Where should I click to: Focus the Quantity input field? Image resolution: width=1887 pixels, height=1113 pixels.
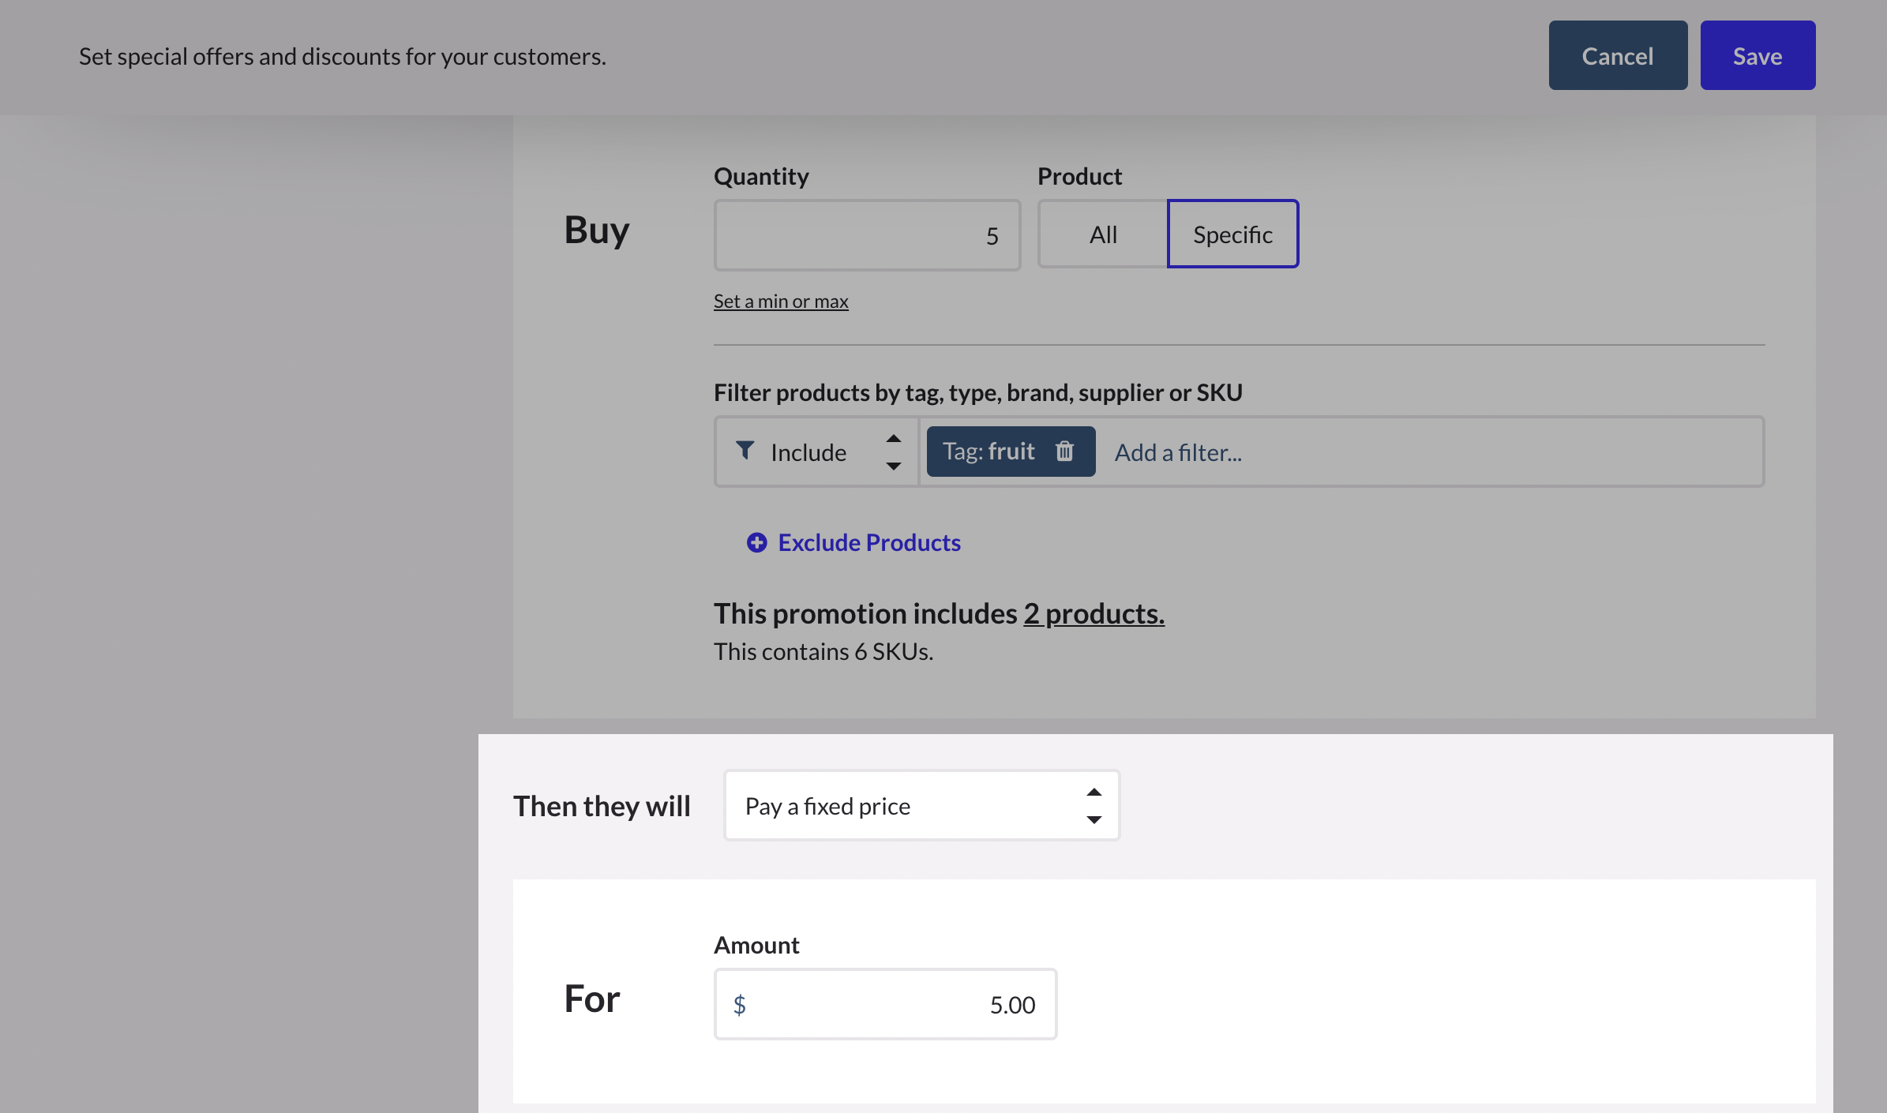(x=867, y=235)
